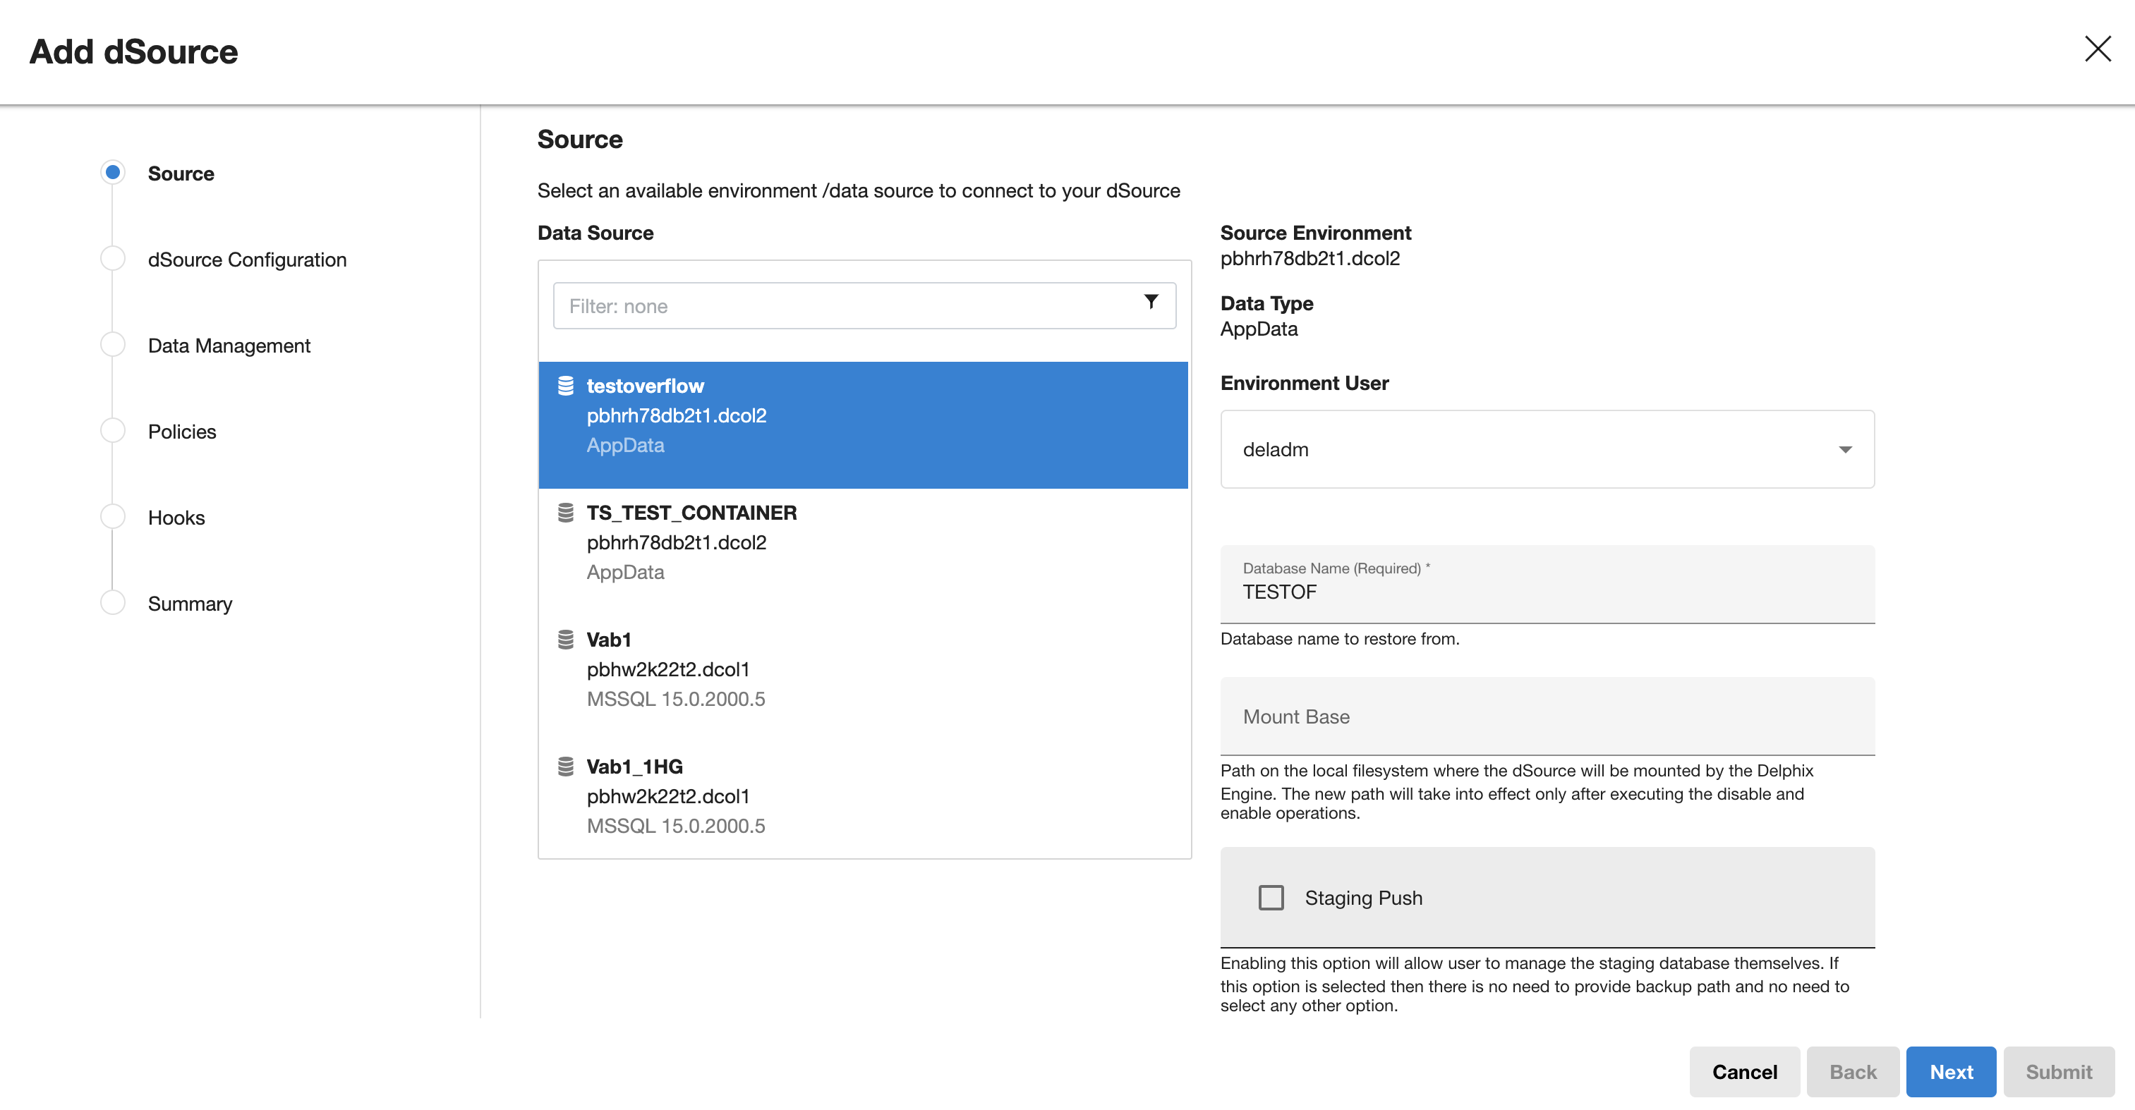The image size is (2135, 1110).
Task: Click the deladm environment user value
Action: 1276,450
